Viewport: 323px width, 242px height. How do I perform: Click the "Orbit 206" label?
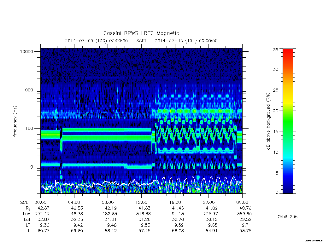[288, 217]
